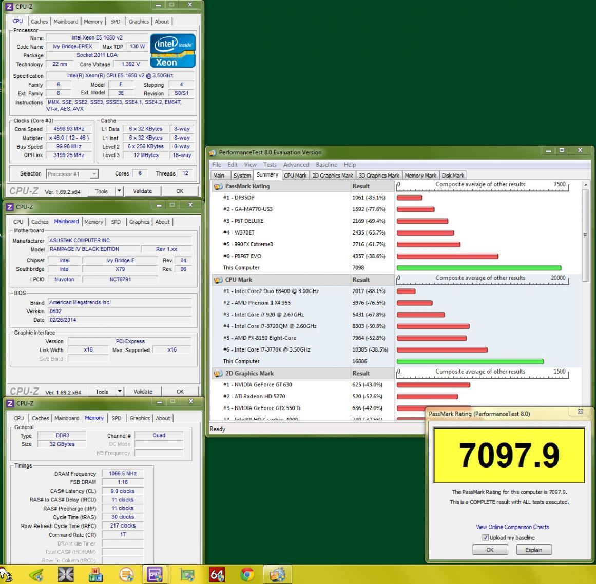Open the About tab in the Memory CPU-Z window
Image resolution: width=596 pixels, height=584 pixels.
163,418
